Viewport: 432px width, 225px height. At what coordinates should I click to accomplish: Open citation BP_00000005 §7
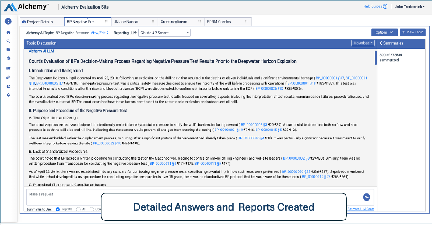click(49, 83)
